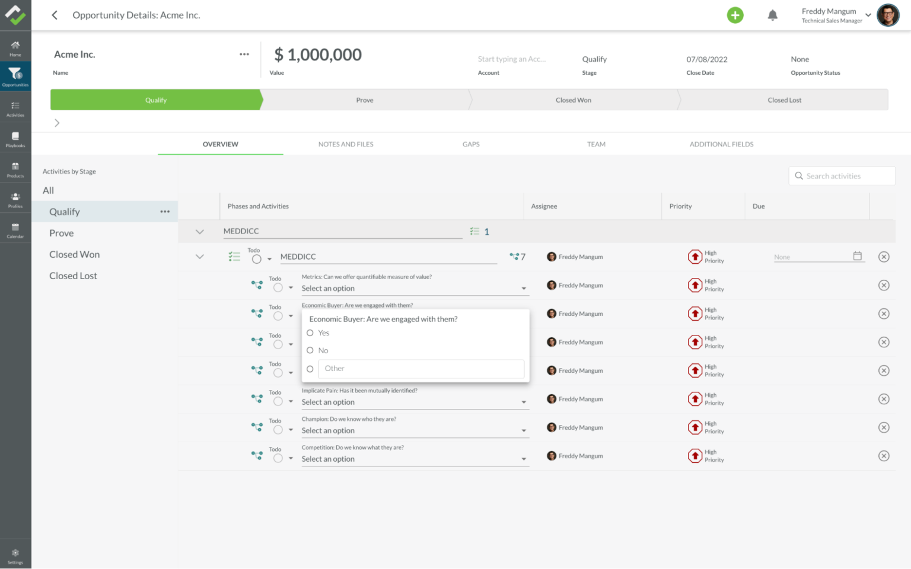The width and height of the screenshot is (911, 569).
Task: Select the Yes radio option
Action: pyautogui.click(x=310, y=333)
